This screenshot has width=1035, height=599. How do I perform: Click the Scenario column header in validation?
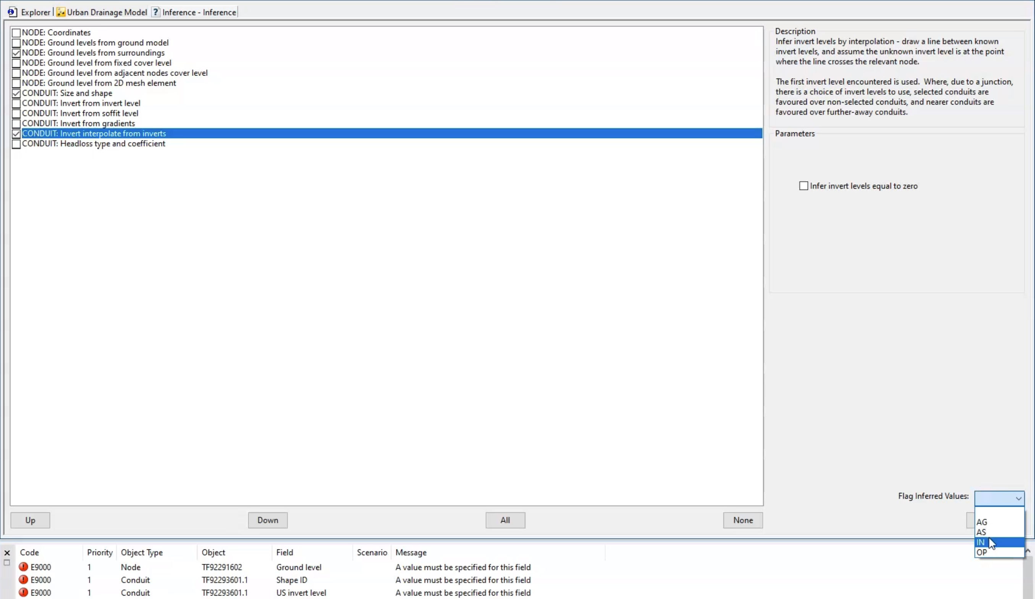pos(371,552)
